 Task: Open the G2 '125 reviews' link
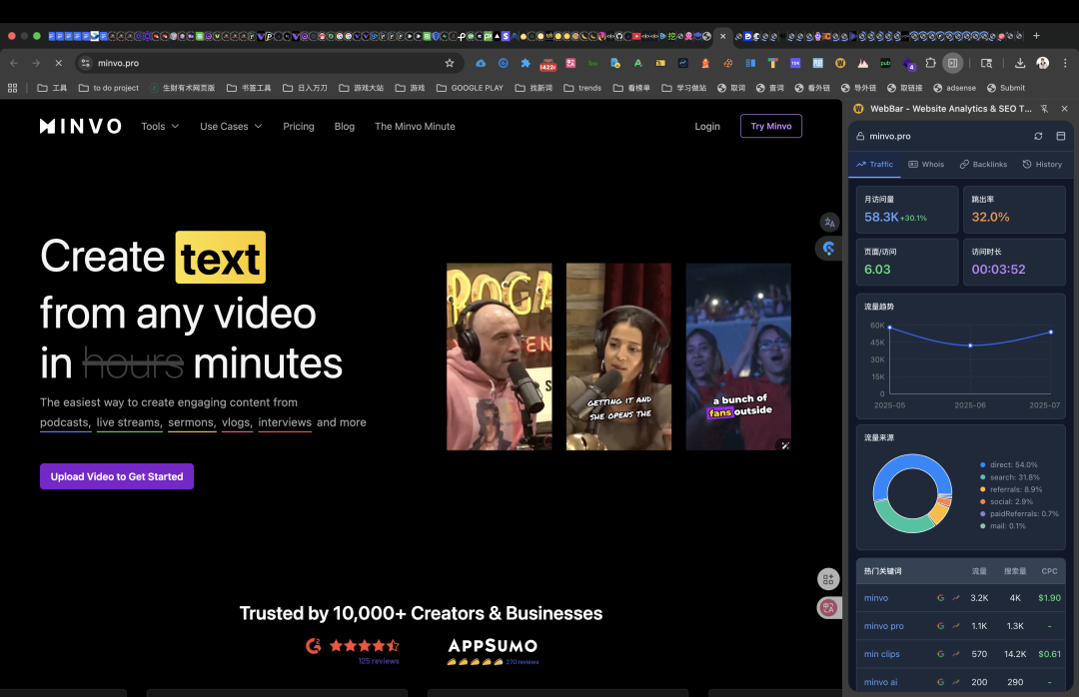[x=379, y=661]
